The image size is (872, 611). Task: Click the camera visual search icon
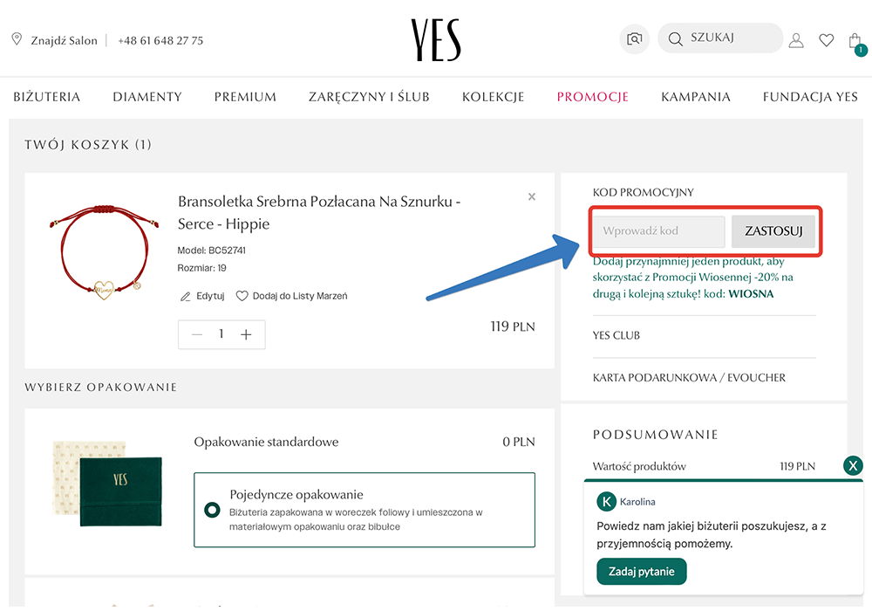635,39
